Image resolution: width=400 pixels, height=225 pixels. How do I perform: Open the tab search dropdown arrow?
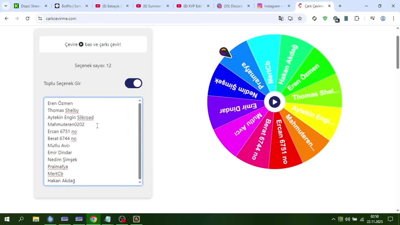coord(6,6)
